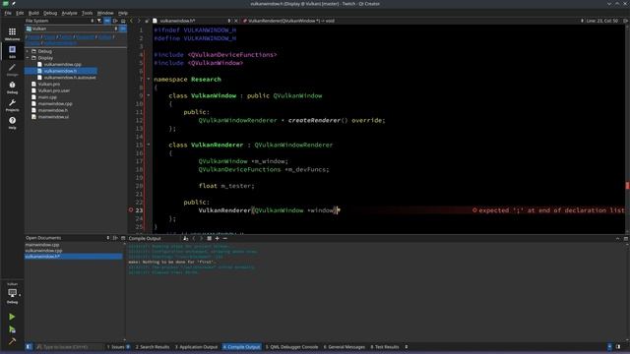Open the Analyze menu
Screen dimensions: 630x354
69,13
